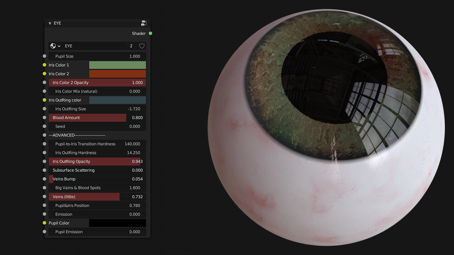The image size is (454, 255).
Task: Click the gray Pupil Size input socket
Action: pos(45,56)
